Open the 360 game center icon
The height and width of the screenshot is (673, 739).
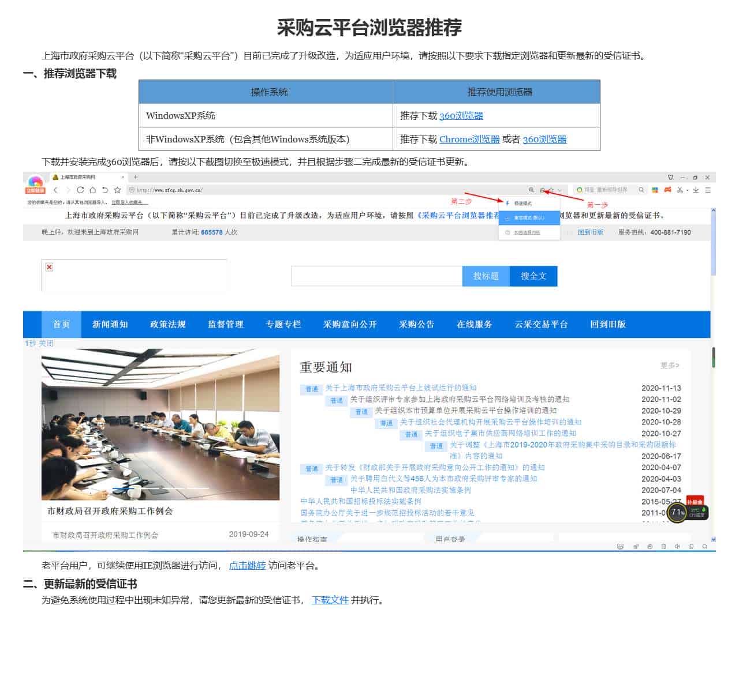pos(667,190)
